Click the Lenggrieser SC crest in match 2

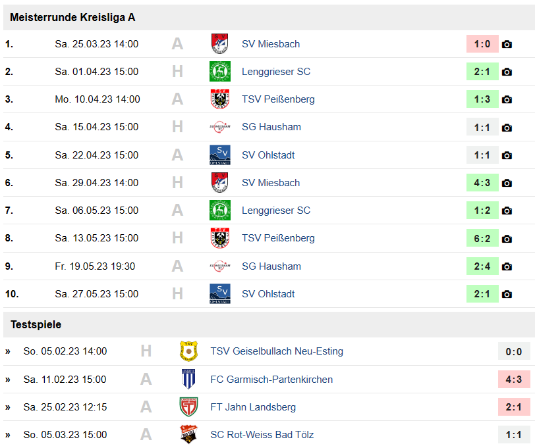pos(220,72)
